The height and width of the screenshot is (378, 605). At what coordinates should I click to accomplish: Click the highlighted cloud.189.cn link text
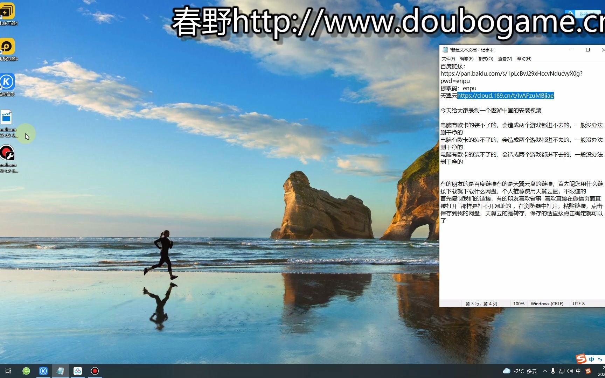[x=506, y=96]
